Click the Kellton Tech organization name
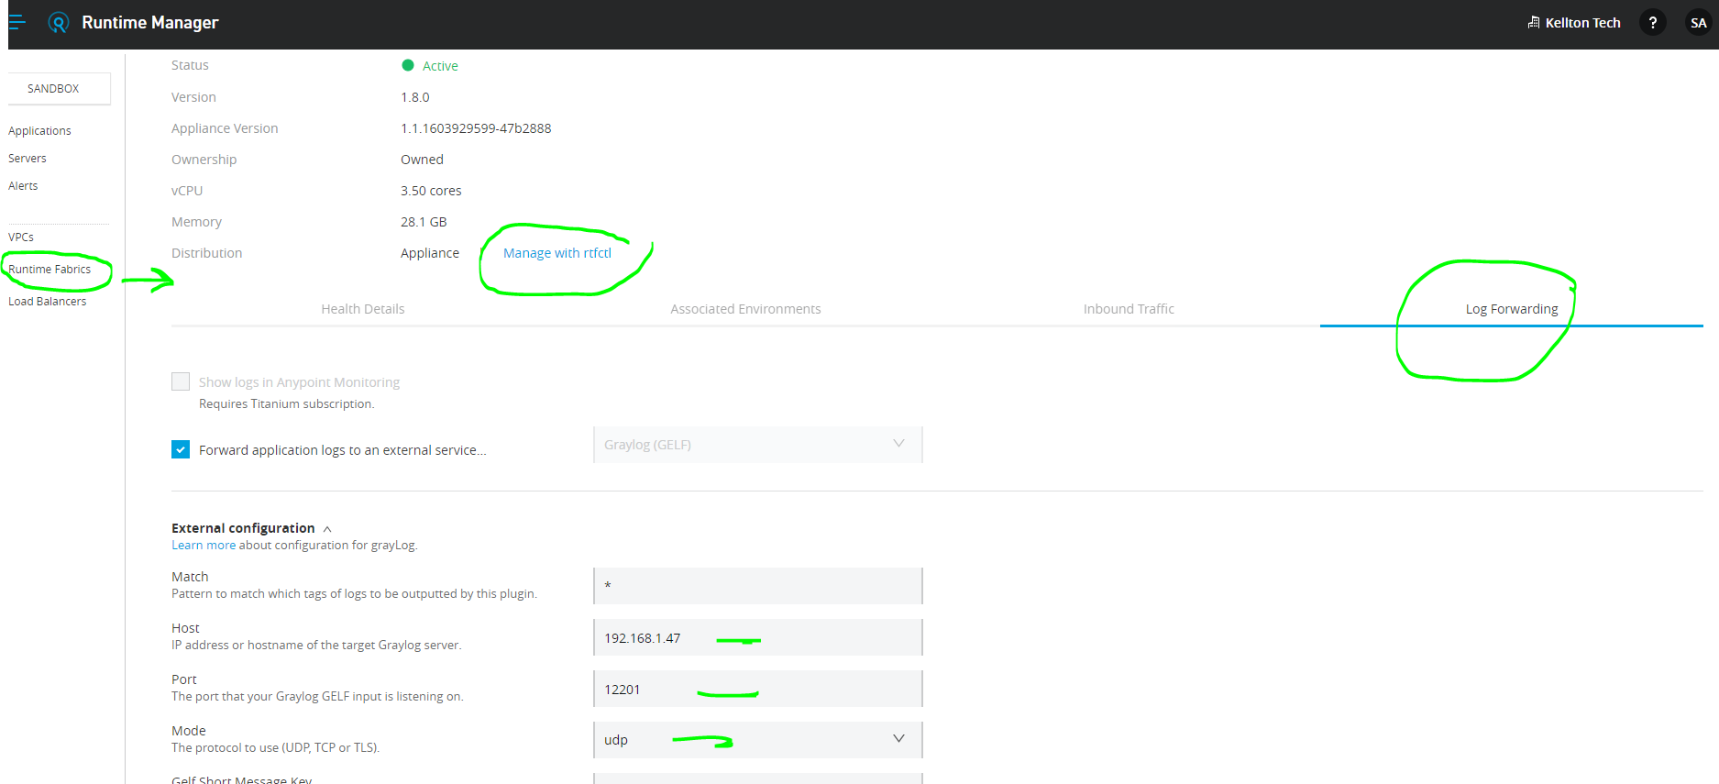The image size is (1719, 784). pos(1582,23)
